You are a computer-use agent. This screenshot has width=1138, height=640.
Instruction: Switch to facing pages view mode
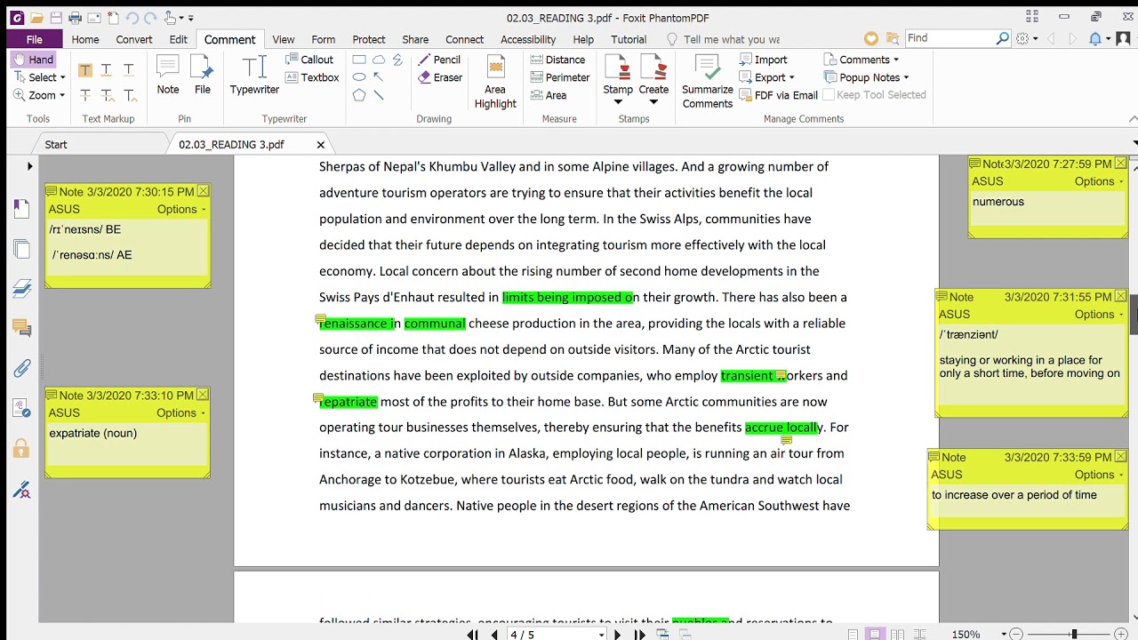[x=898, y=634]
